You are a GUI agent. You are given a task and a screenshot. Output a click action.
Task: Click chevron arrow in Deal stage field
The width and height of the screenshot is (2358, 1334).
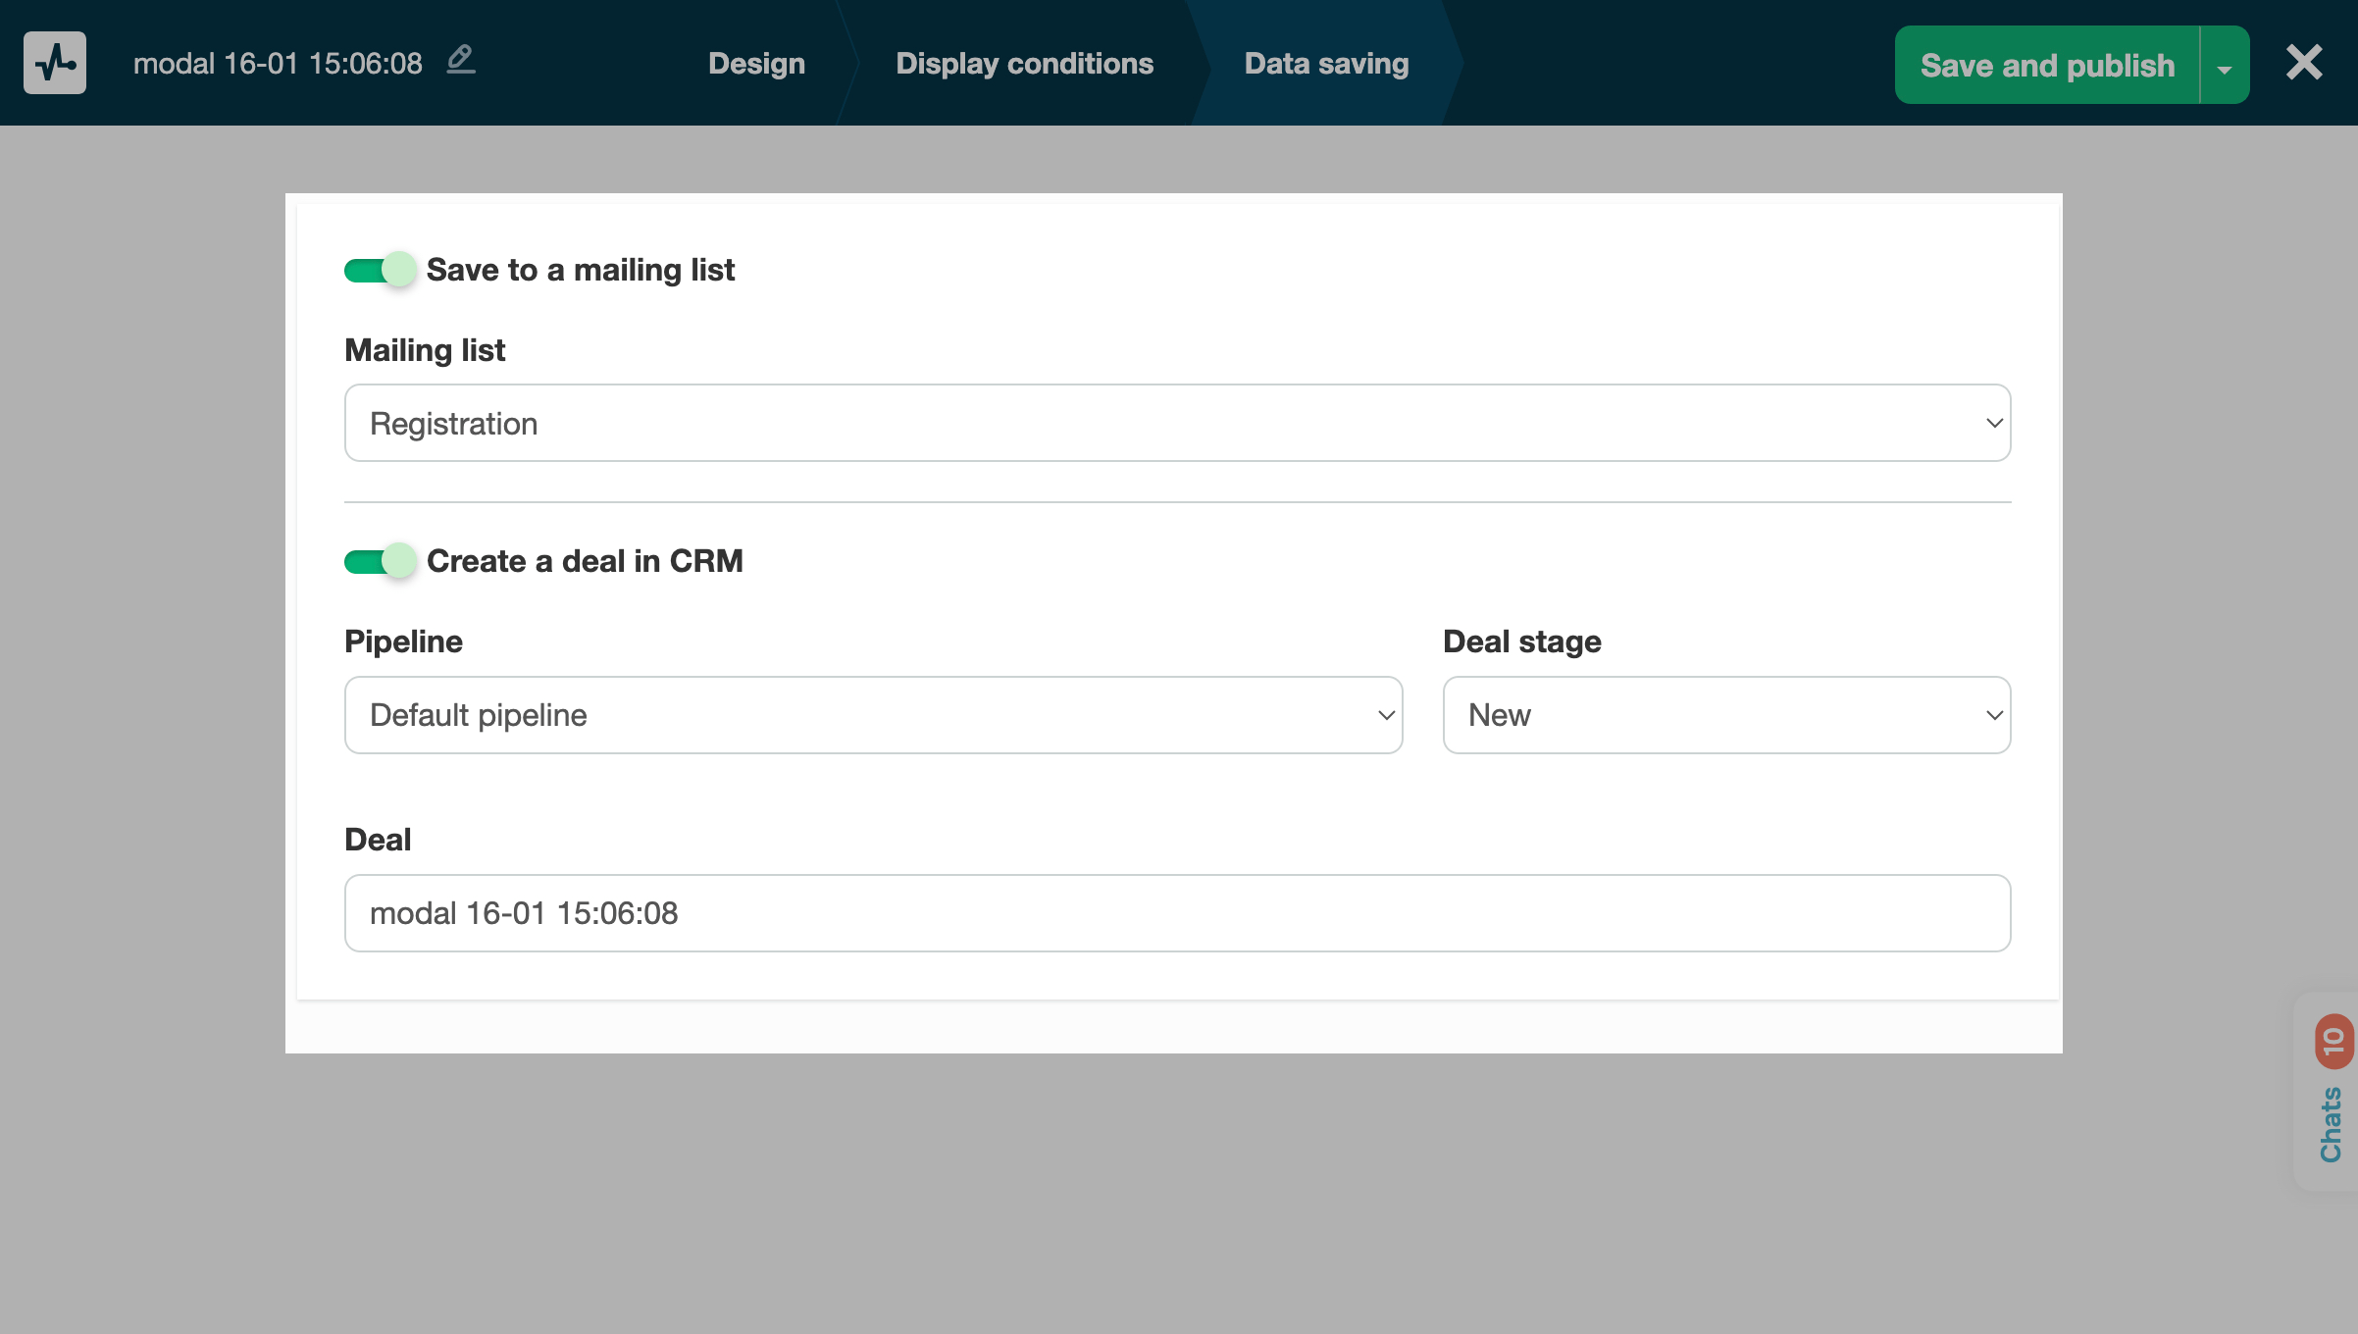[x=1994, y=715]
